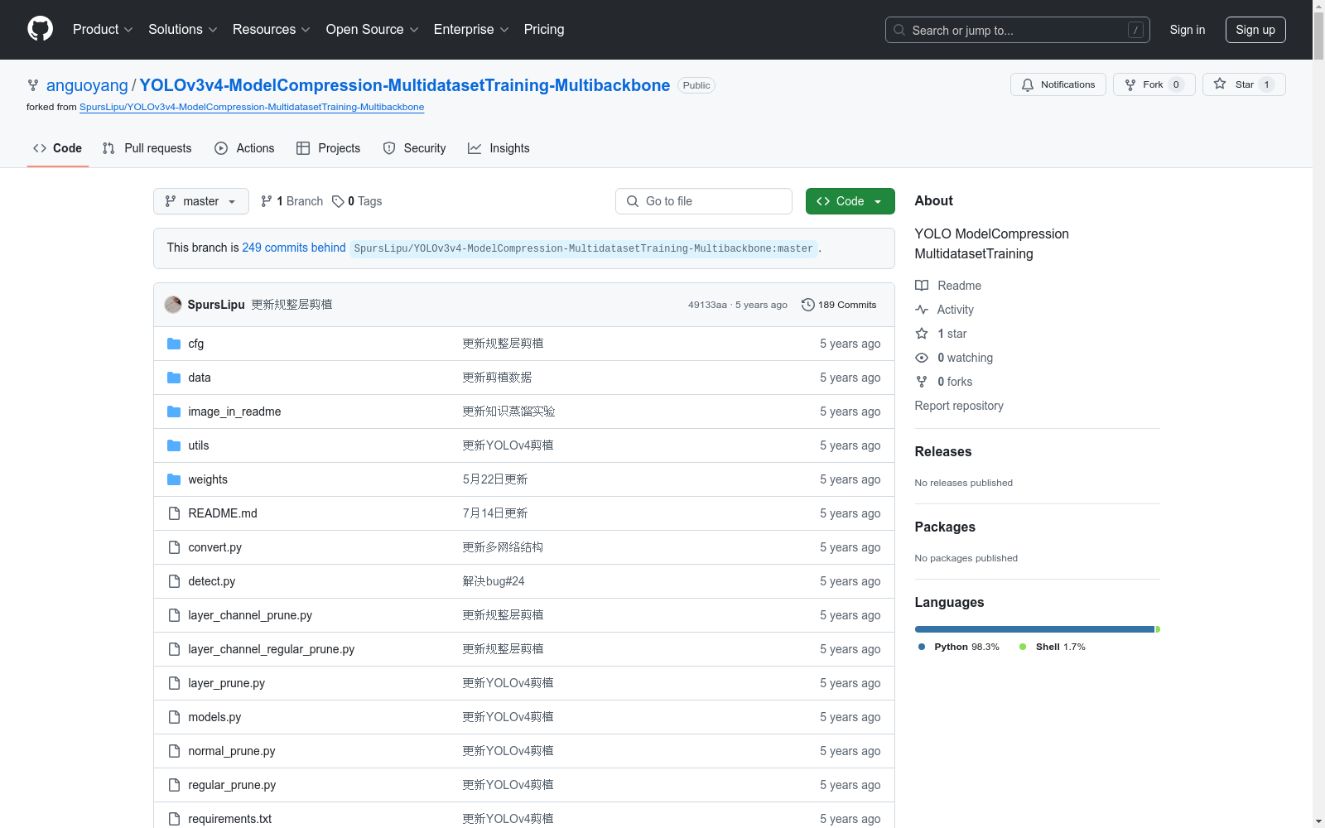Click the image_in_readme folder icon

click(x=174, y=412)
